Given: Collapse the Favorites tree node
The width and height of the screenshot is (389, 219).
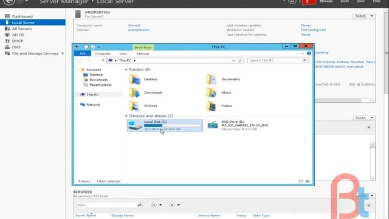Looking at the screenshot, I should 78,70.
